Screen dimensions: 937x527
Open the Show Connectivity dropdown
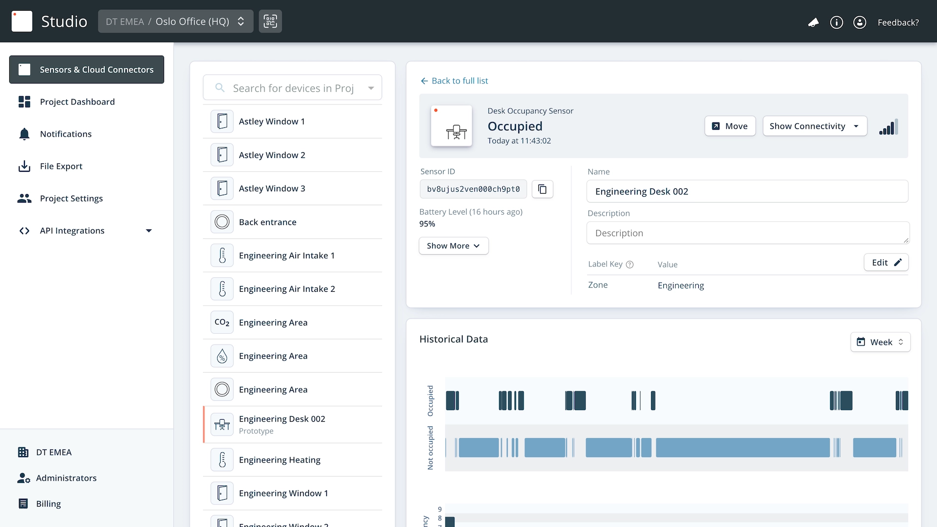click(x=815, y=126)
